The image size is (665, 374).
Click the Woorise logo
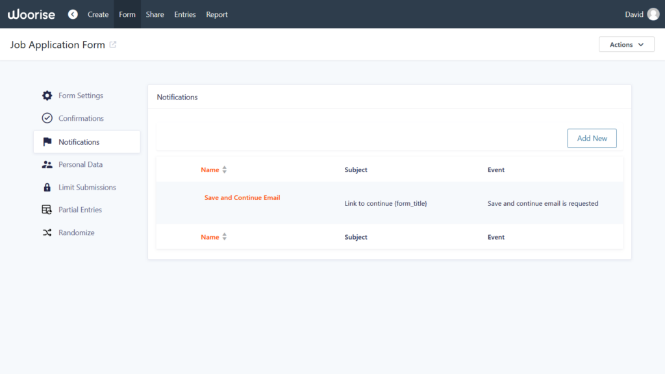(x=31, y=14)
